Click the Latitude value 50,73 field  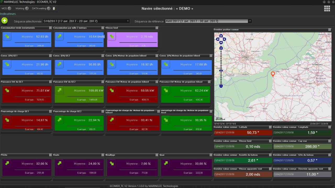pyautogui.click(x=253, y=133)
